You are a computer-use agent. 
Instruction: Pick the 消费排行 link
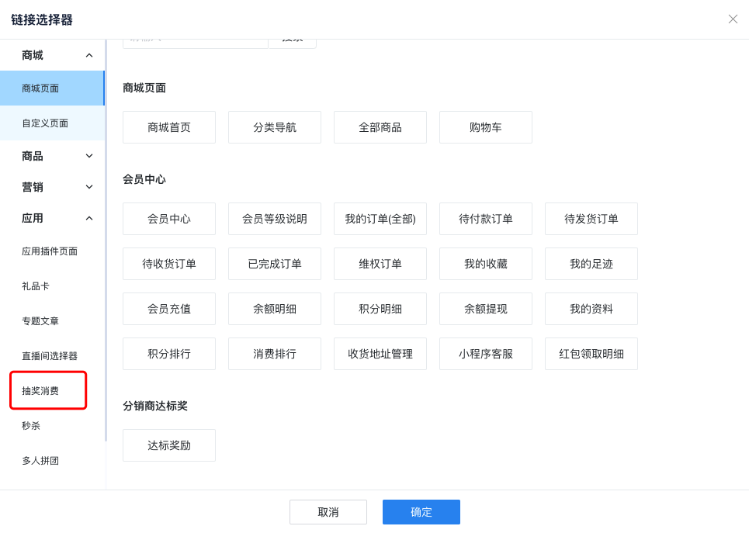(275, 354)
